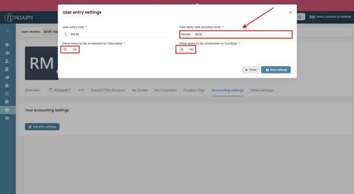Switch to the Overview tab

(32, 90)
